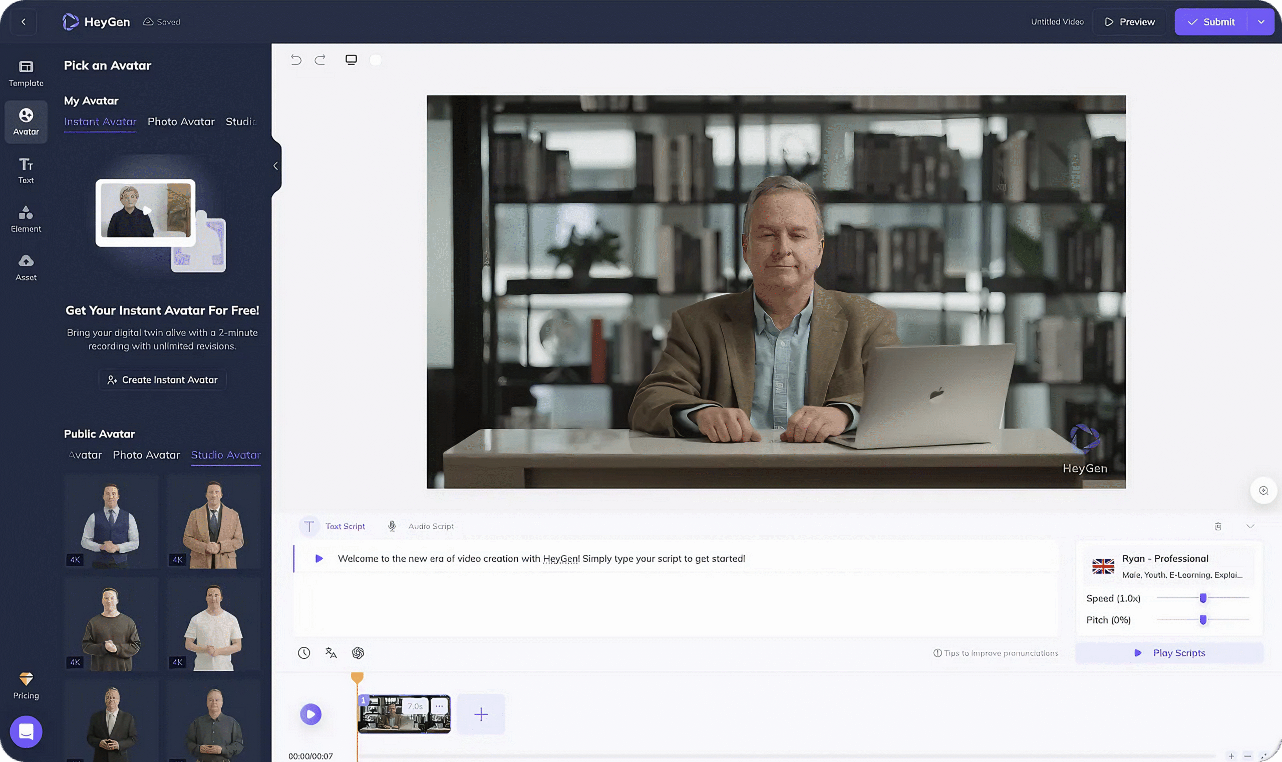Collapse the avatar side panel
The height and width of the screenshot is (762, 1282).
point(276,166)
